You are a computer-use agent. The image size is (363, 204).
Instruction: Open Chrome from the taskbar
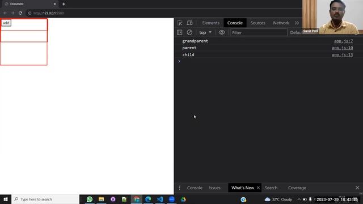pos(137,199)
